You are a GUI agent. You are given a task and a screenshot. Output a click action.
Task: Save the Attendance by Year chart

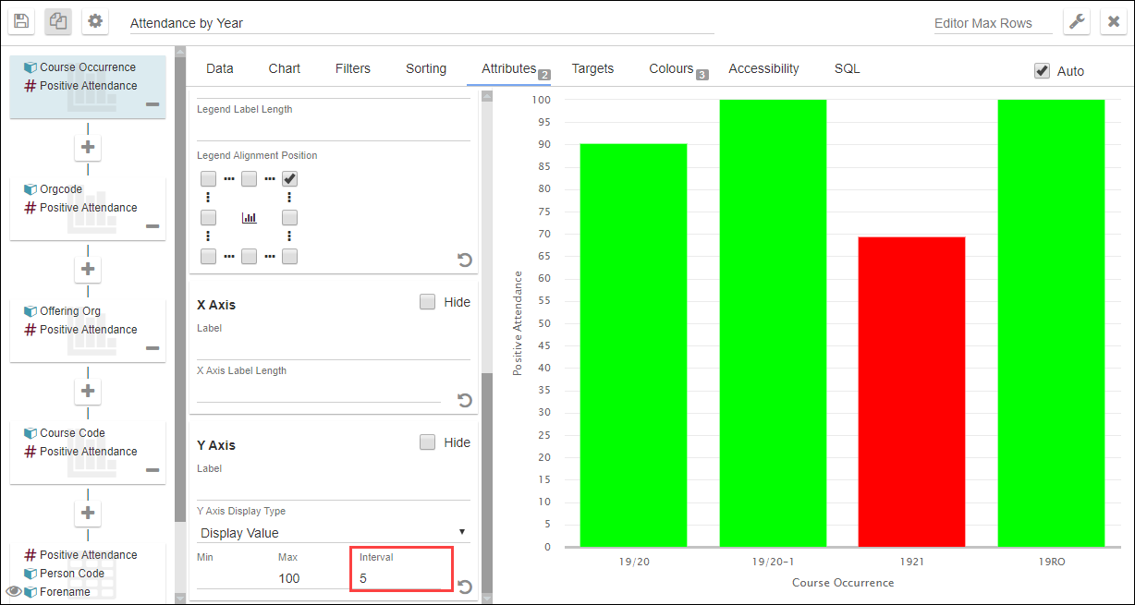click(x=20, y=20)
